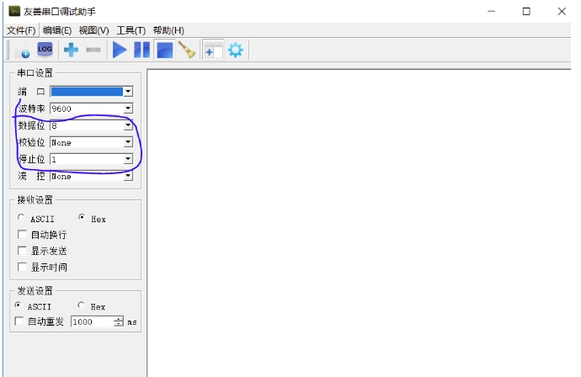Enable the 显示发送 checkbox
This screenshot has height=377, width=581.
coord(22,251)
